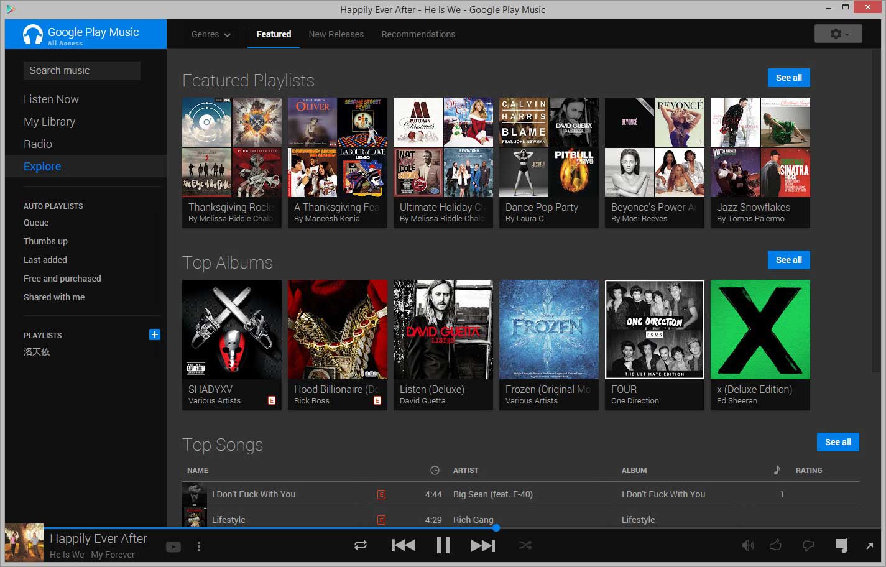Screen dimensions: 886x567
Task: Open now playing three-dot menu
Action: pyautogui.click(x=199, y=546)
